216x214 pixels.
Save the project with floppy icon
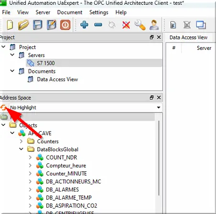click(37, 25)
